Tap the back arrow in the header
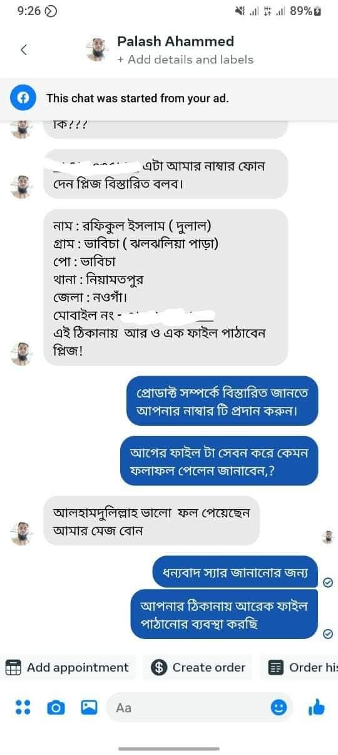Viewport: 338px width, 755px height. 24,50
